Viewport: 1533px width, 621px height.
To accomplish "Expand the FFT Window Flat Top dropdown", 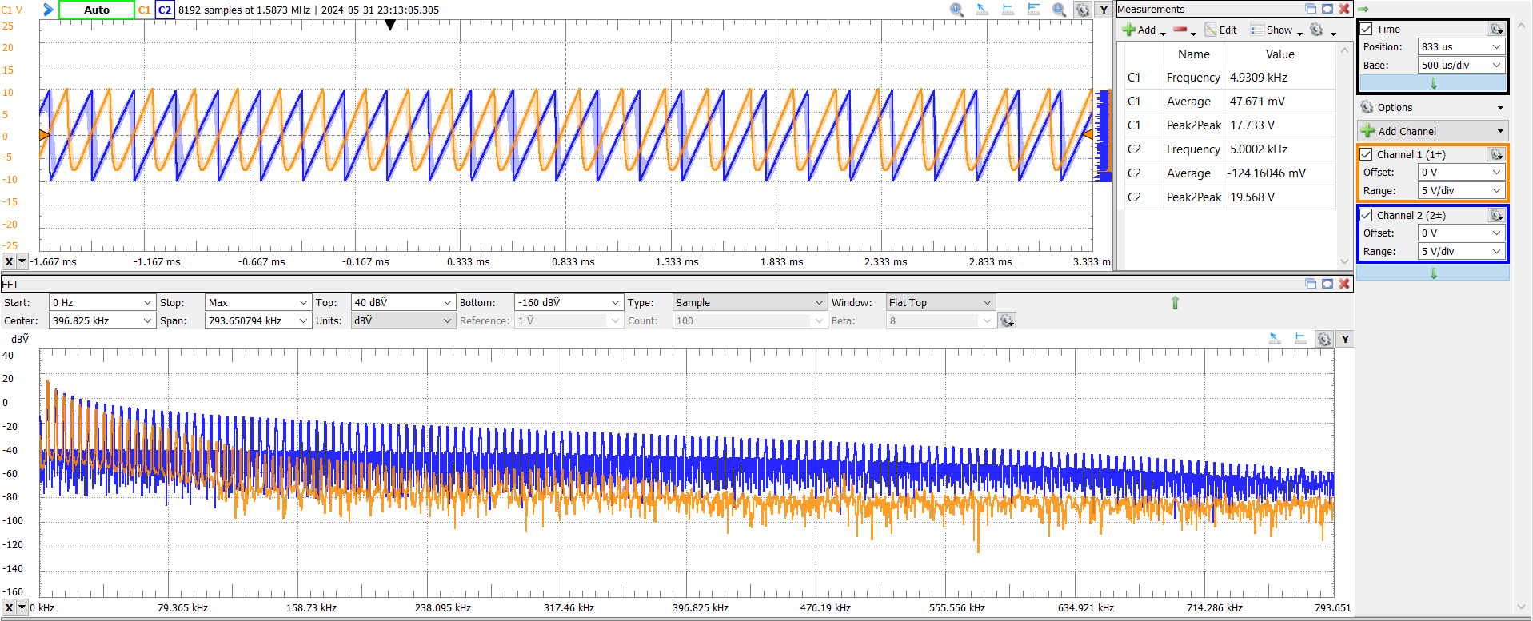I will [x=940, y=302].
